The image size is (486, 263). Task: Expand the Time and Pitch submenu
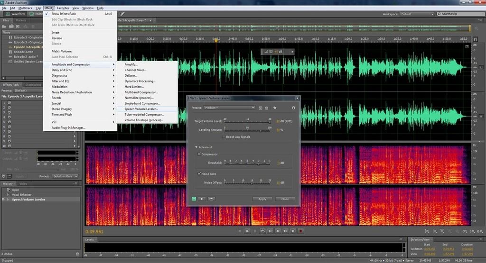click(80, 115)
